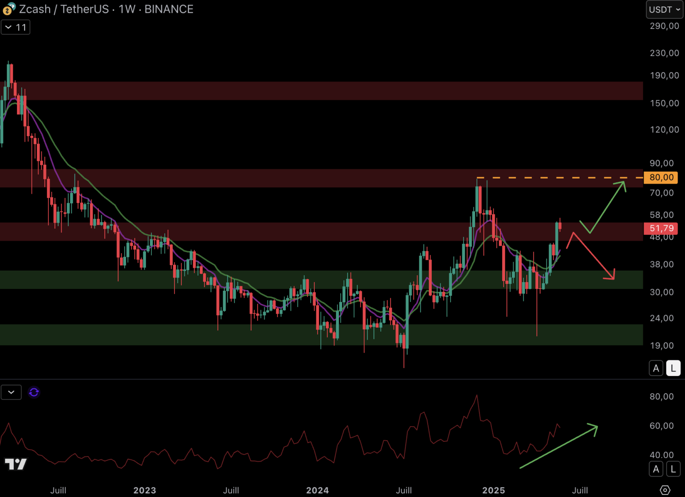Click the 2025 label on time axis
The height and width of the screenshot is (497, 685).
pyautogui.click(x=493, y=491)
